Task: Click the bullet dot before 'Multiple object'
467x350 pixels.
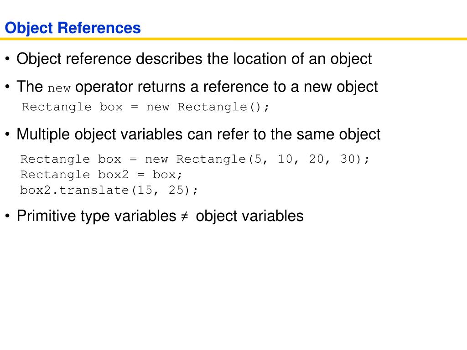Action: point(7,134)
